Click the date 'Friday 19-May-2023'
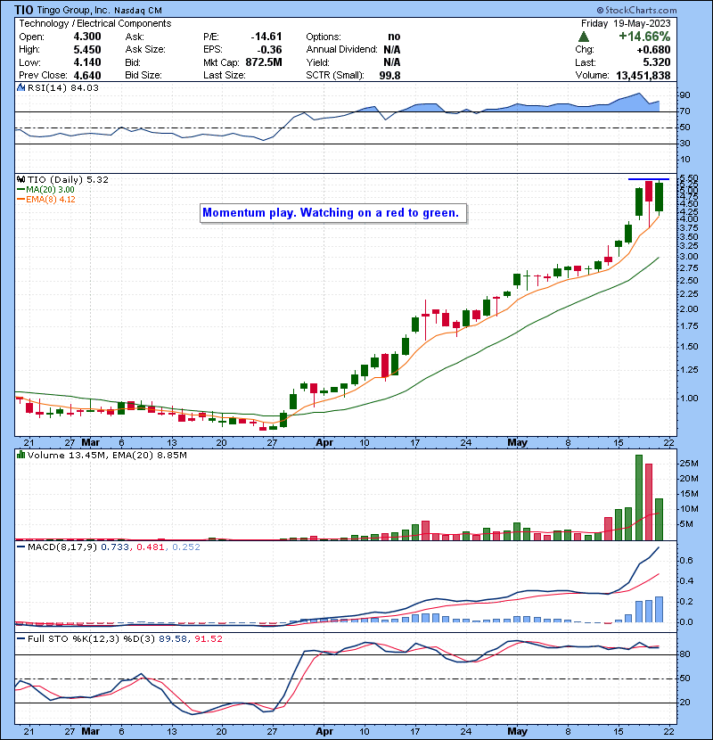 pos(626,23)
